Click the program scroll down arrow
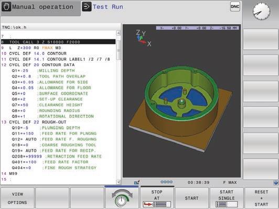The height and width of the screenshot is (209, 279). coord(119,182)
